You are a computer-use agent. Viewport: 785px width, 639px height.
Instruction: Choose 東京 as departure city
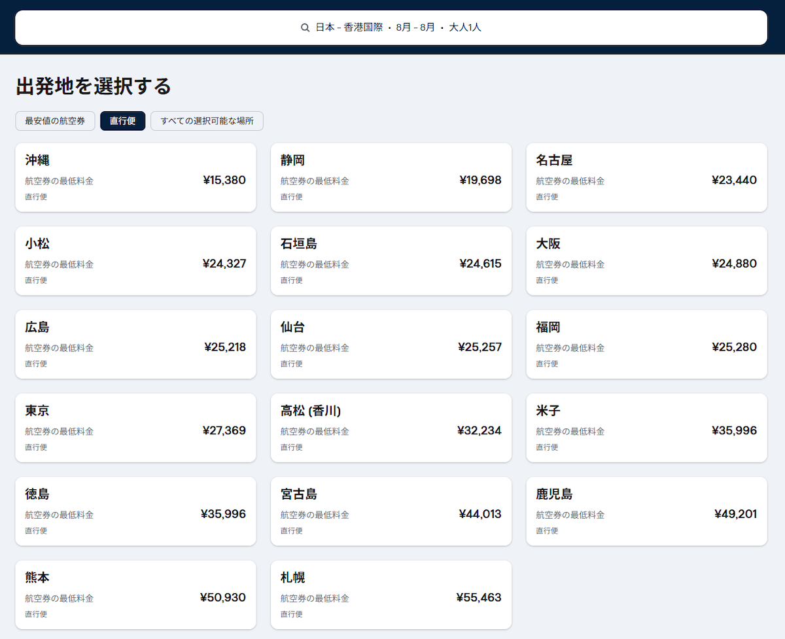click(135, 428)
